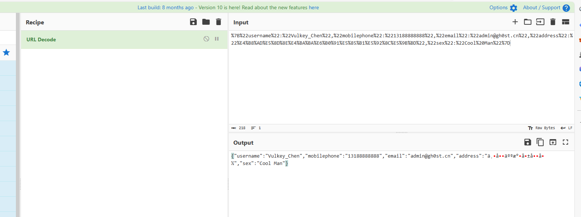Disable the URL Decode operation

206,39
